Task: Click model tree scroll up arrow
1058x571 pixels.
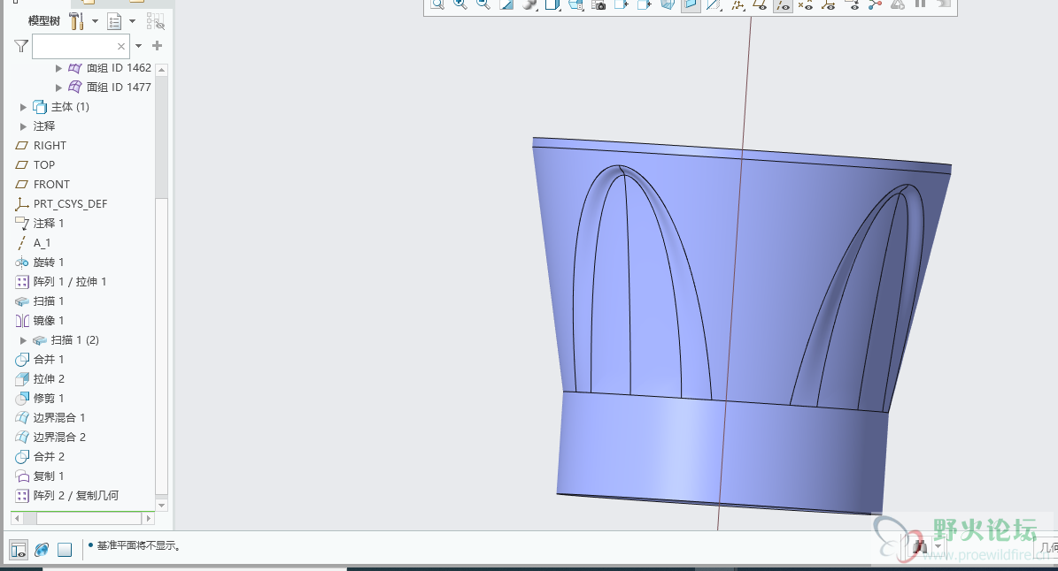Action: pyautogui.click(x=161, y=69)
